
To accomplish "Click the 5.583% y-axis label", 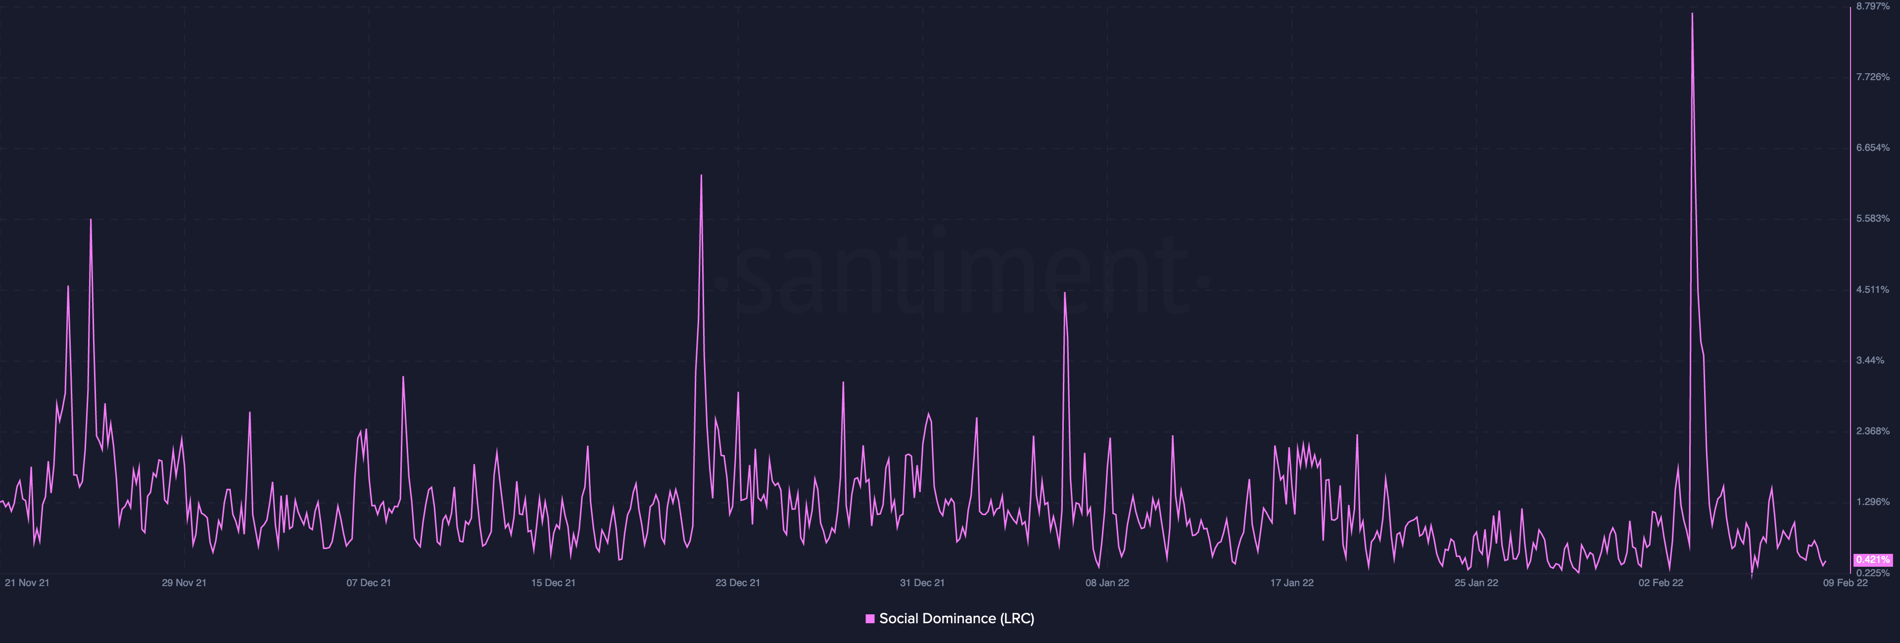I will pyautogui.click(x=1873, y=218).
